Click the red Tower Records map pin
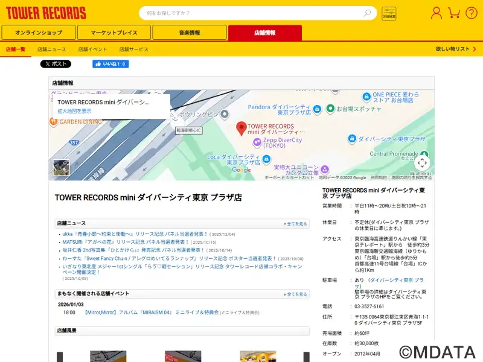This screenshot has width=483, height=362. coord(241,129)
